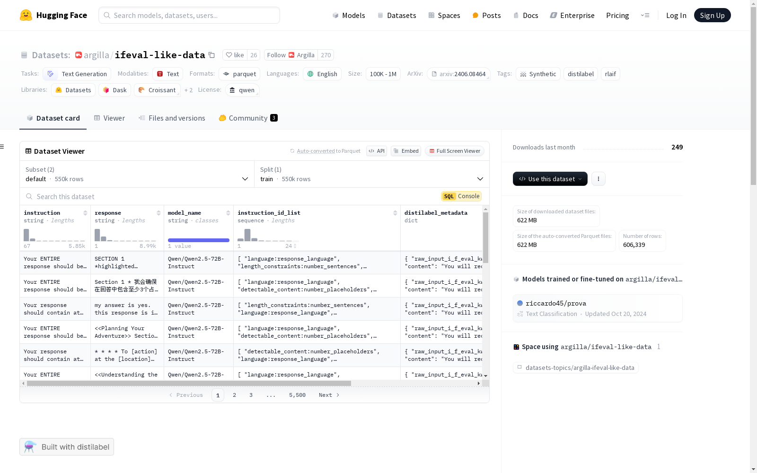Click the riccardo45/prova model avatar
The width and height of the screenshot is (757, 473).
coord(520,304)
